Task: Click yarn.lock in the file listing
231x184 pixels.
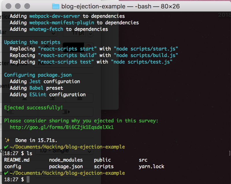Action: pos(151,166)
